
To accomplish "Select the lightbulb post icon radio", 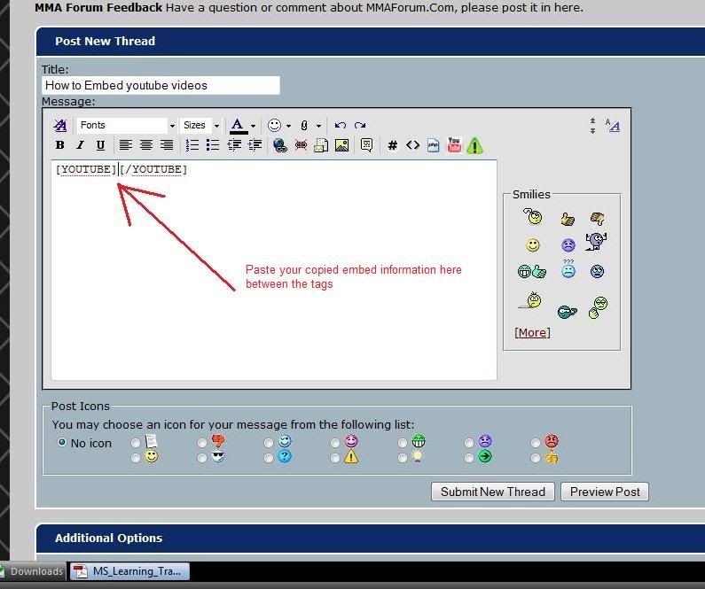I will pos(403,458).
